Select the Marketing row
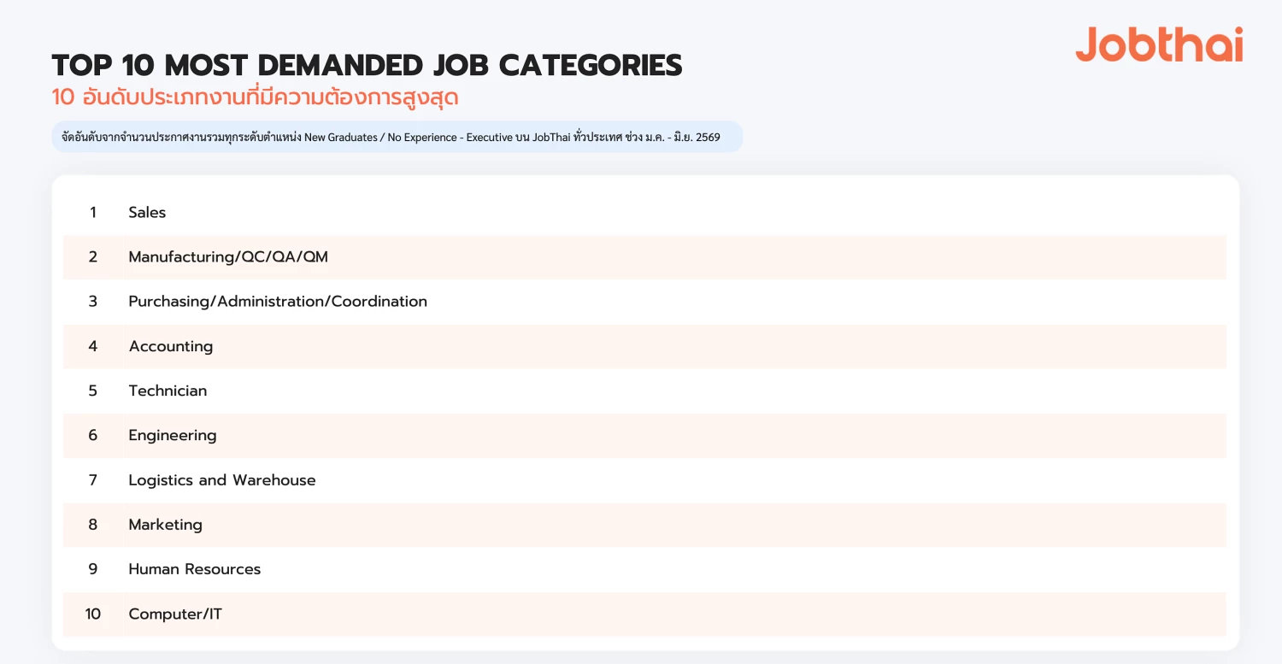1282x664 pixels. [644, 525]
